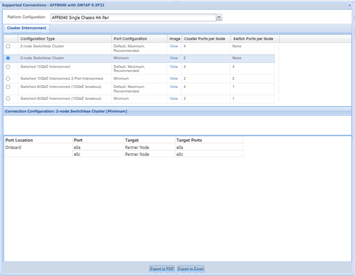Screen dimensions: 355x276
Task: Switch to the Cluster Interconnect tab
Action: 27,28
